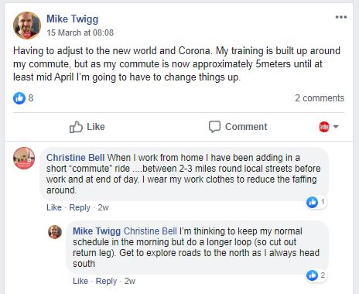
Task: Open Christine Bell's name in her comment
Action: 75,158
